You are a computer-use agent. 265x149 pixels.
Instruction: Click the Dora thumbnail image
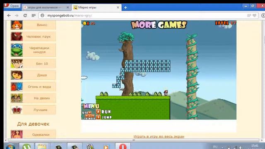[17, 75]
